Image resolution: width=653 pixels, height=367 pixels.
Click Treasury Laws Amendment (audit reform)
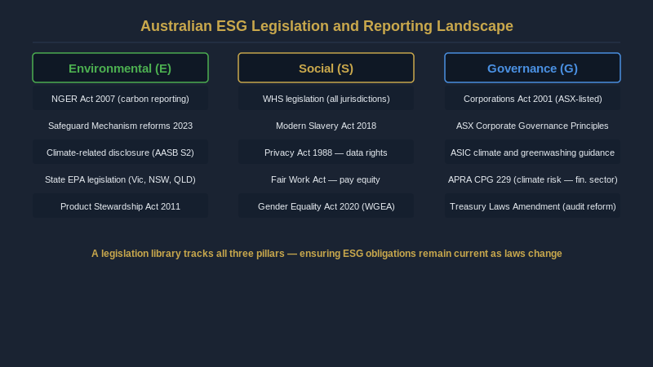click(532, 206)
